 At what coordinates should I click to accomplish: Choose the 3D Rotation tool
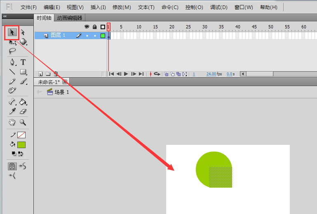tap(23, 42)
